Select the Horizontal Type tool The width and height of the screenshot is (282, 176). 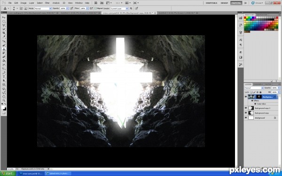[4, 77]
